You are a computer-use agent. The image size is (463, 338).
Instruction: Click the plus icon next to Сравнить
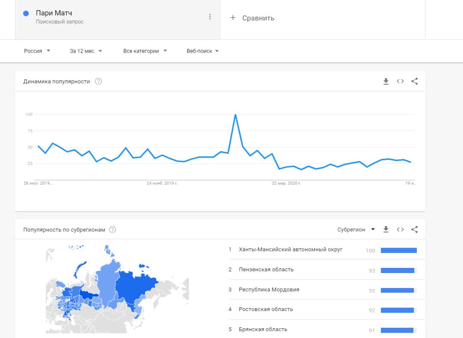point(233,18)
